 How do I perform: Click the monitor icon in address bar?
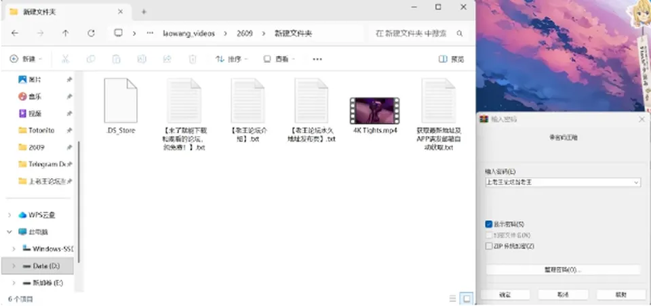118,33
